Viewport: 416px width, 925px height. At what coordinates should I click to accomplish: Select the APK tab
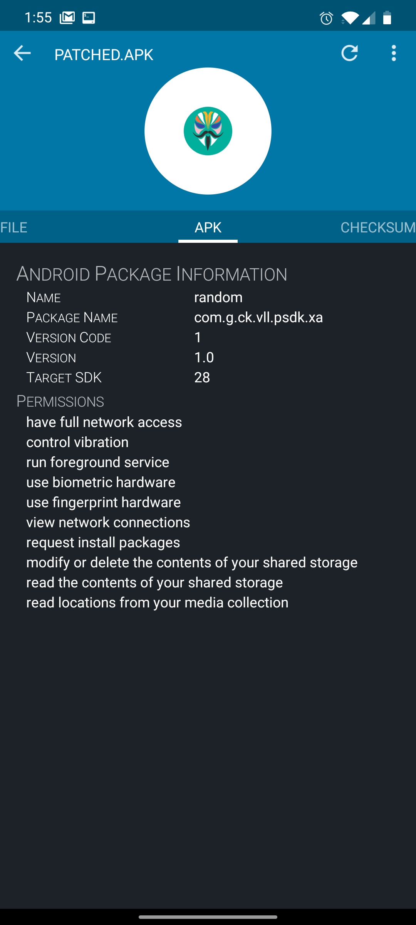(x=208, y=227)
